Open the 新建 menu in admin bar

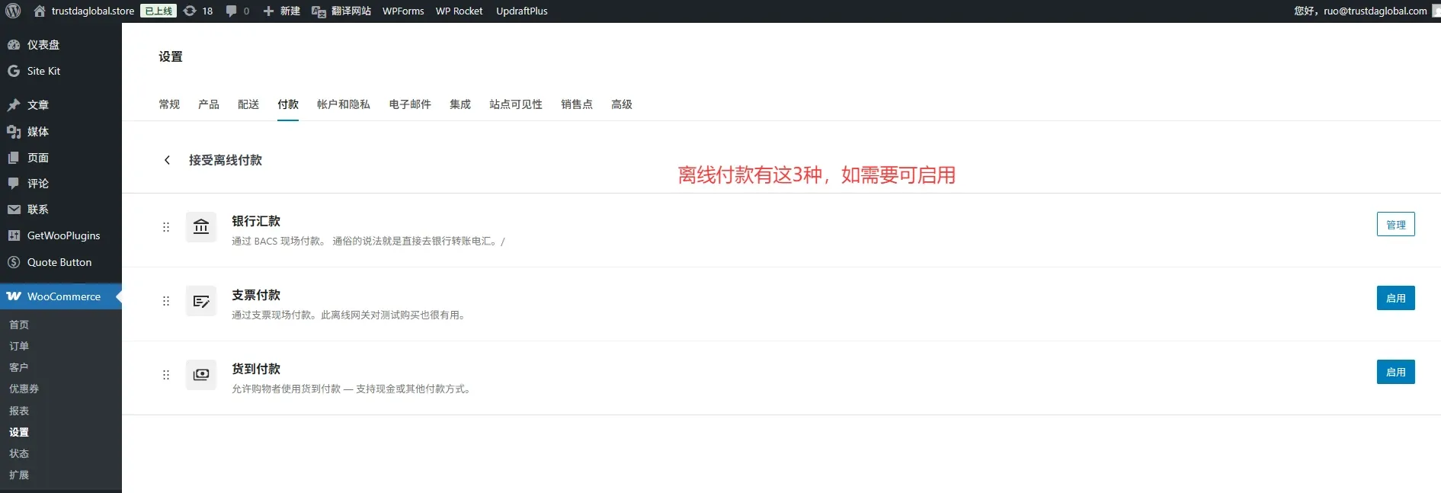[281, 11]
